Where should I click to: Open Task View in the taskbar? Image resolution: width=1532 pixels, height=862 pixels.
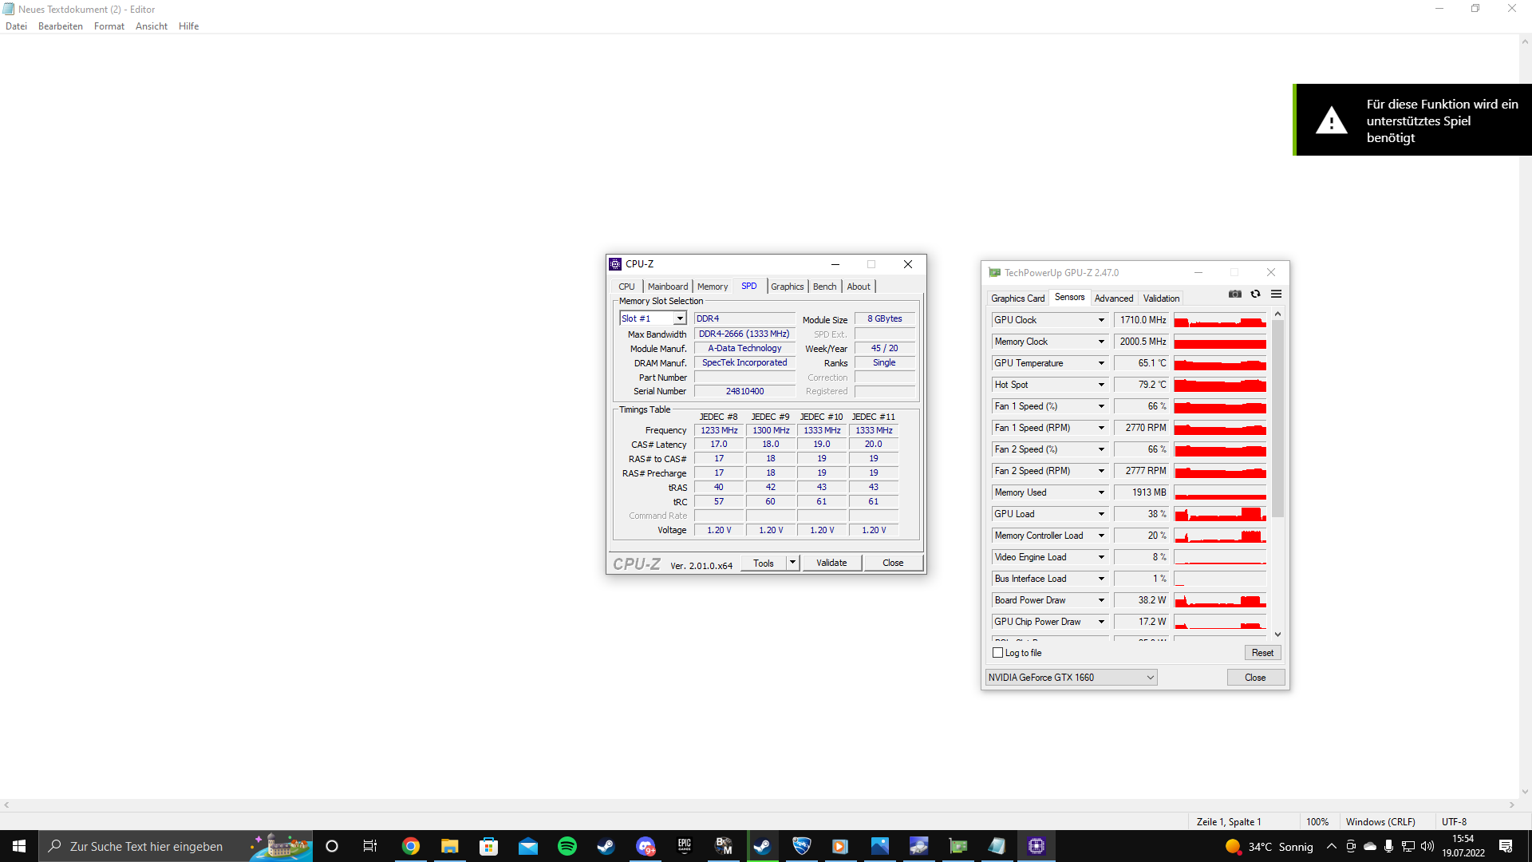click(370, 846)
